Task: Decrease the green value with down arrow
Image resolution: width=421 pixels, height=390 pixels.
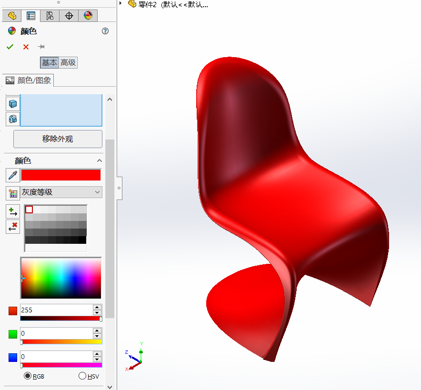Action: [x=97, y=336]
